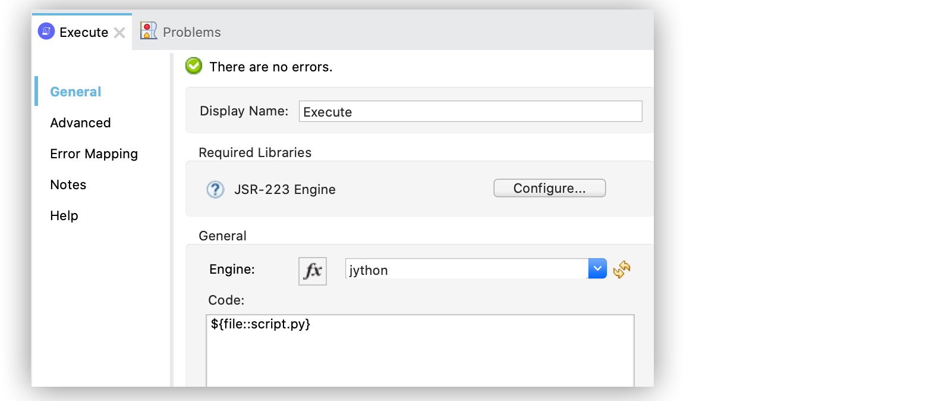Go to Error Mapping section
951x401 pixels.
94,153
